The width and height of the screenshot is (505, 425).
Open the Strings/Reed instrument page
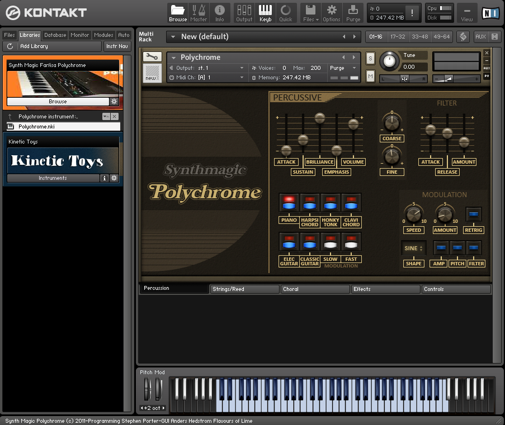244,289
